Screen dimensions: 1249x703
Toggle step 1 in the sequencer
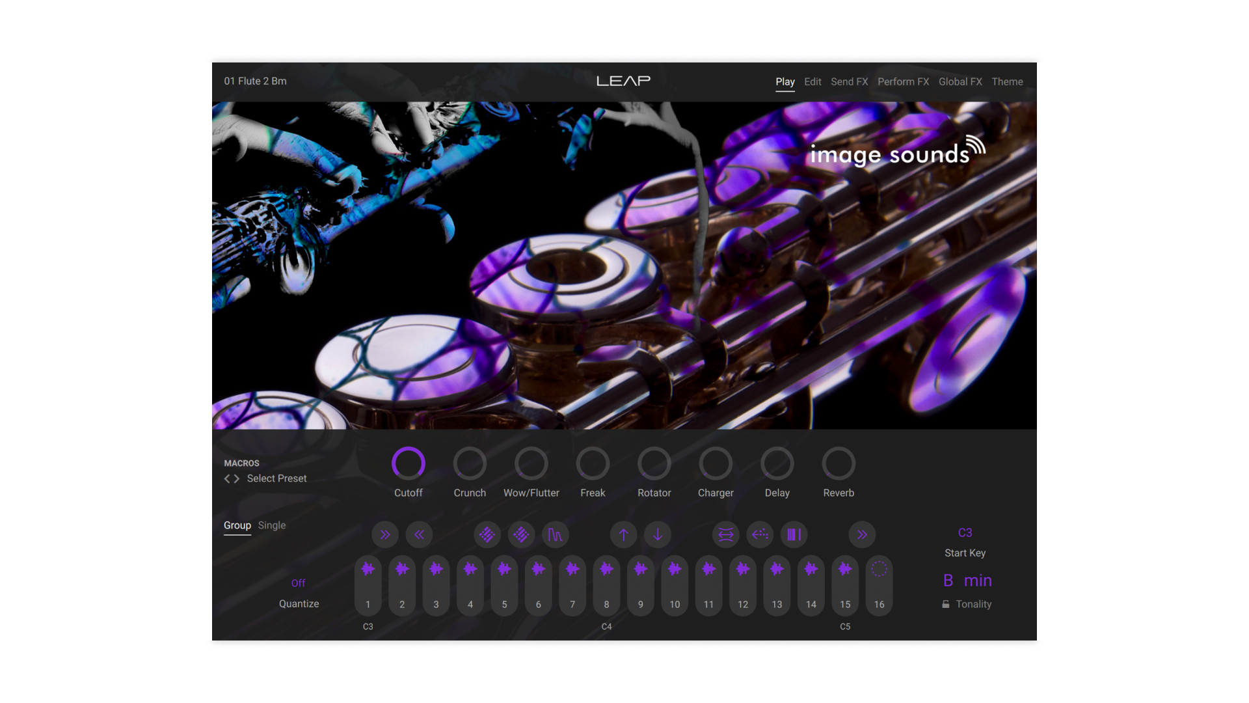(x=368, y=585)
